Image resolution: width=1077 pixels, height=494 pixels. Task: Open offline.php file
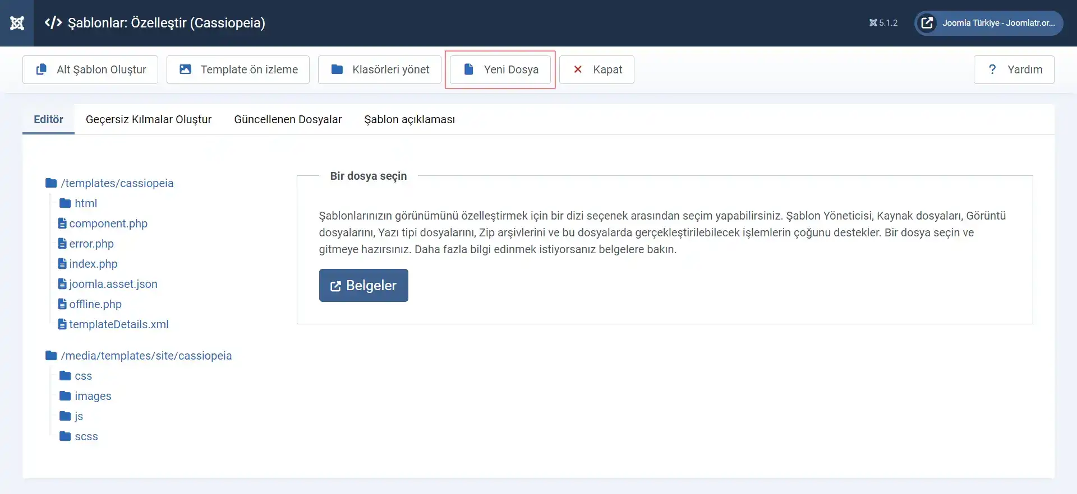coord(95,304)
